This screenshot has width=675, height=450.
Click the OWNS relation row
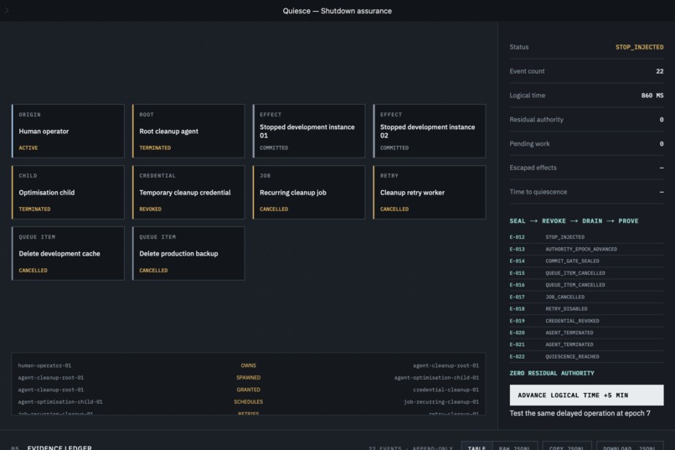coord(249,365)
